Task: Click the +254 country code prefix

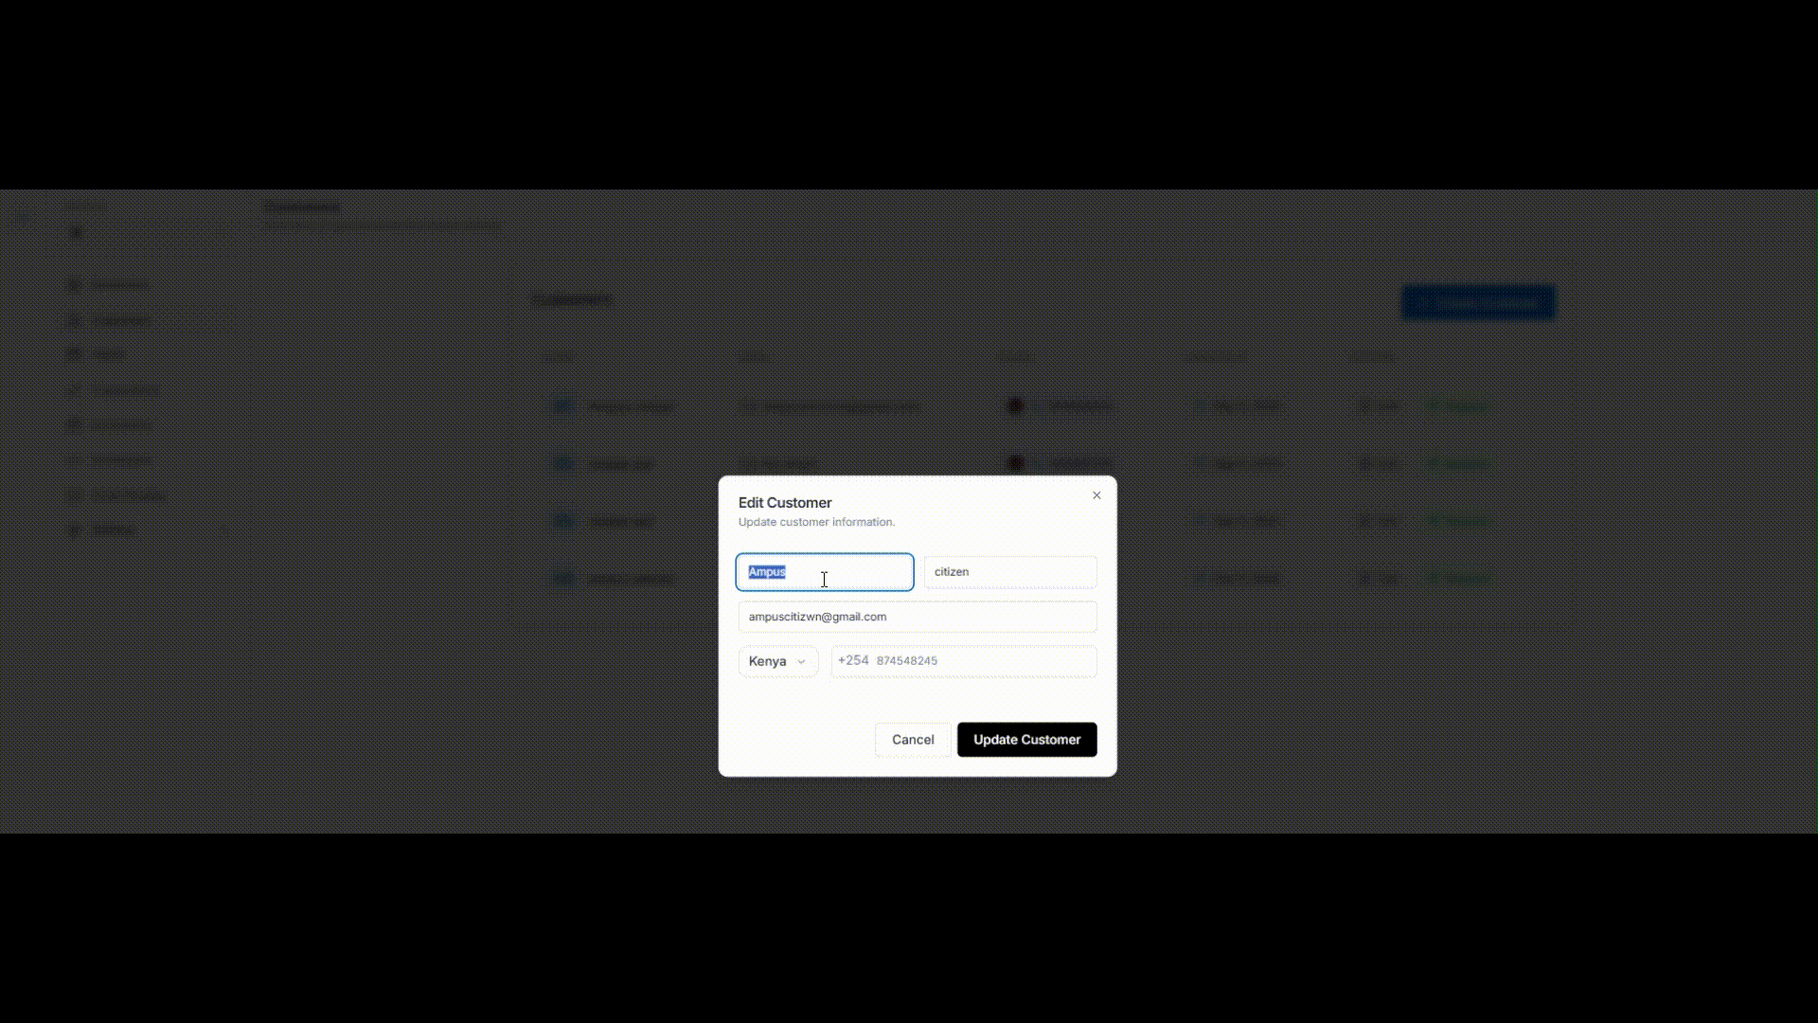Action: click(x=853, y=660)
